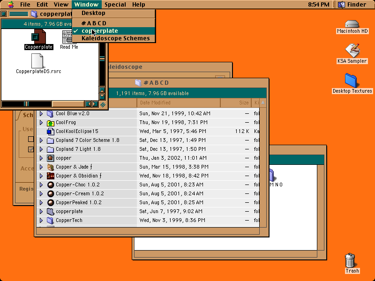Image resolution: width=375 pixels, height=281 pixels.
Task: Click the horizontal scroll thumb in copperplate window
Action: [x=26, y=104]
